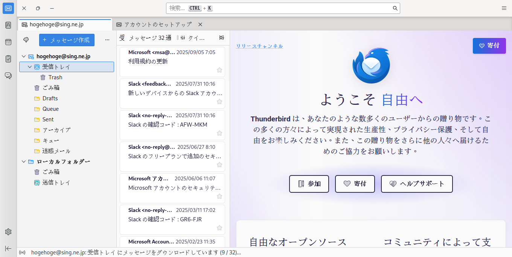
Task: Click the top-right 寄付 donate button
Action: (x=489, y=46)
